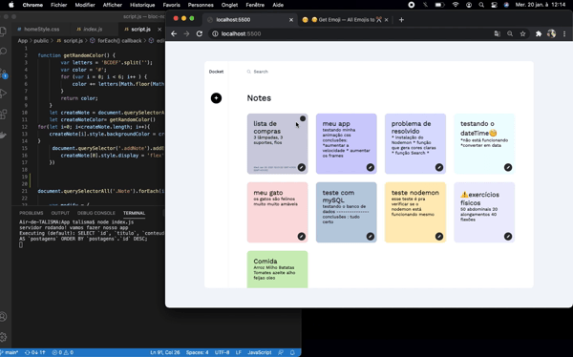Screen dimensions: 573x357
Task: Open macOS Control Center icon
Action: [x=494, y=5]
